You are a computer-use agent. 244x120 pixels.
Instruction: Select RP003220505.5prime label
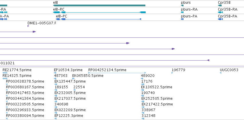[25, 104]
